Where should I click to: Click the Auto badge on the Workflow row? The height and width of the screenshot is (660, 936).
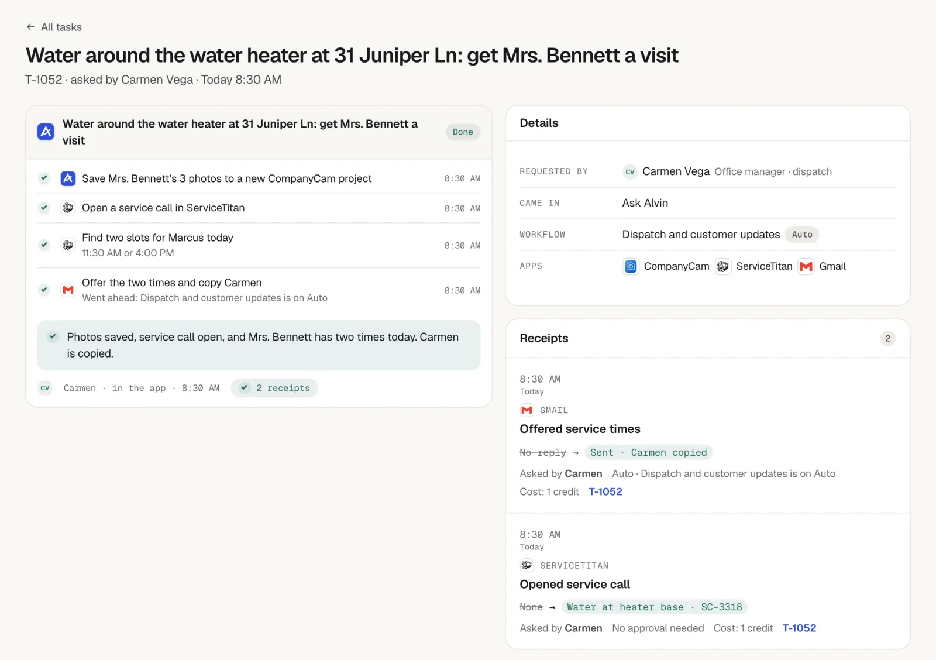[802, 235]
